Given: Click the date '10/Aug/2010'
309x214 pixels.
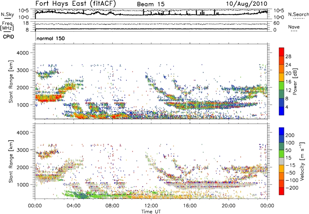Looking at the screenshot, I should 246,4.
